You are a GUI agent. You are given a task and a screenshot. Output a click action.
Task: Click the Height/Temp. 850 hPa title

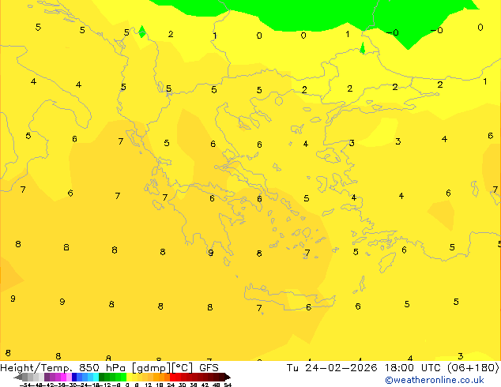coord(62,368)
